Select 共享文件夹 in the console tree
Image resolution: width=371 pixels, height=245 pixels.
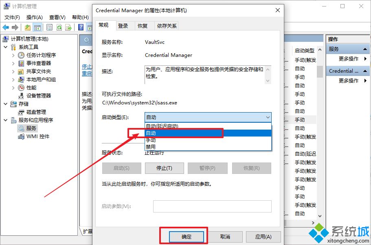[39, 72]
